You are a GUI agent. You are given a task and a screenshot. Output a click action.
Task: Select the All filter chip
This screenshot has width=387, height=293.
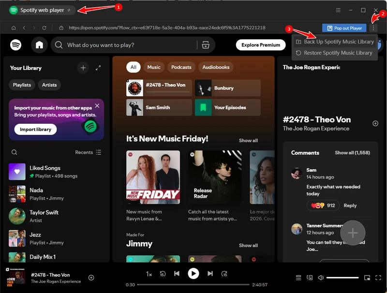[134, 67]
